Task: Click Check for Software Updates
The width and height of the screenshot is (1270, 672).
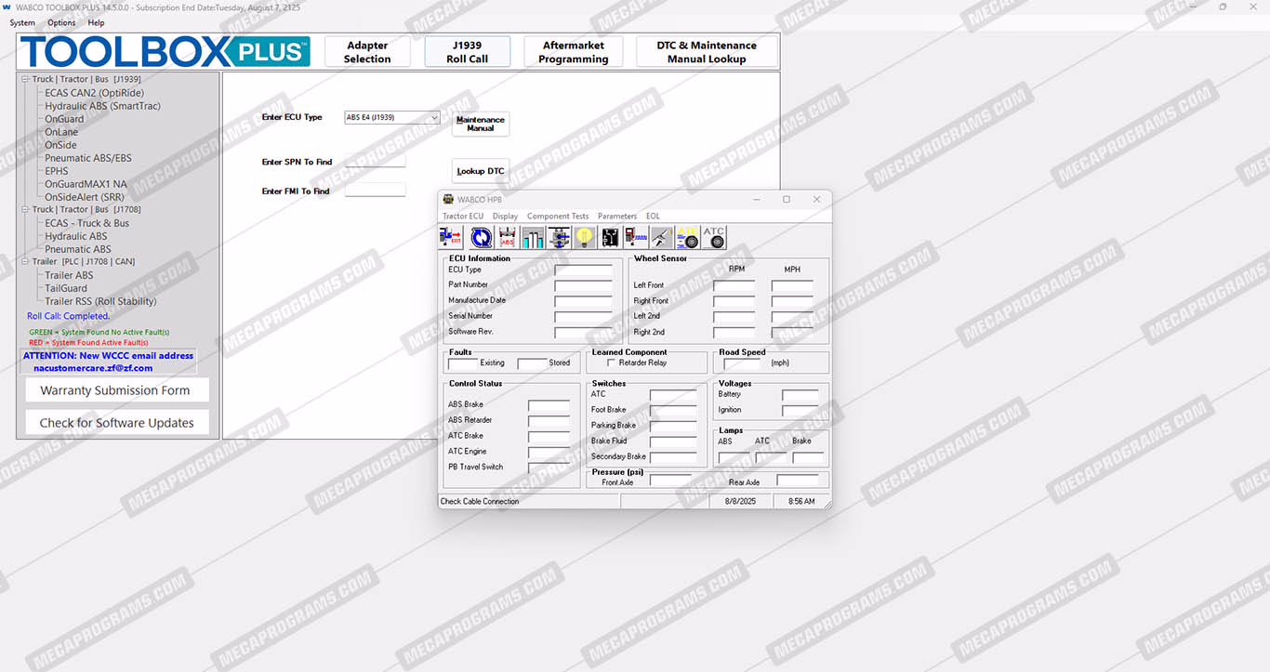Action: [116, 422]
